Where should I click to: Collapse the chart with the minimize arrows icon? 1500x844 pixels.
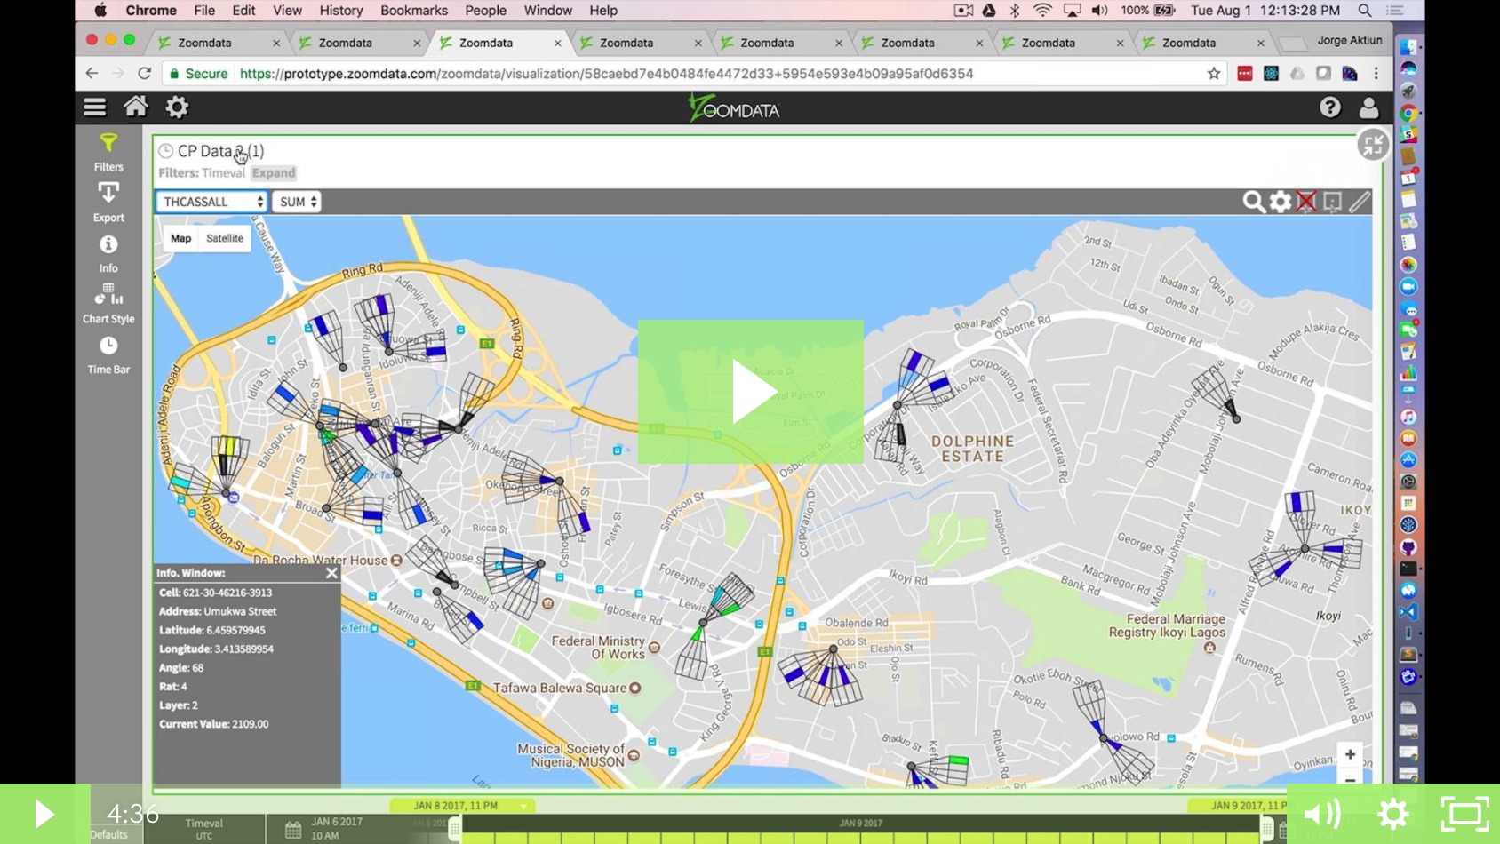[1373, 145]
